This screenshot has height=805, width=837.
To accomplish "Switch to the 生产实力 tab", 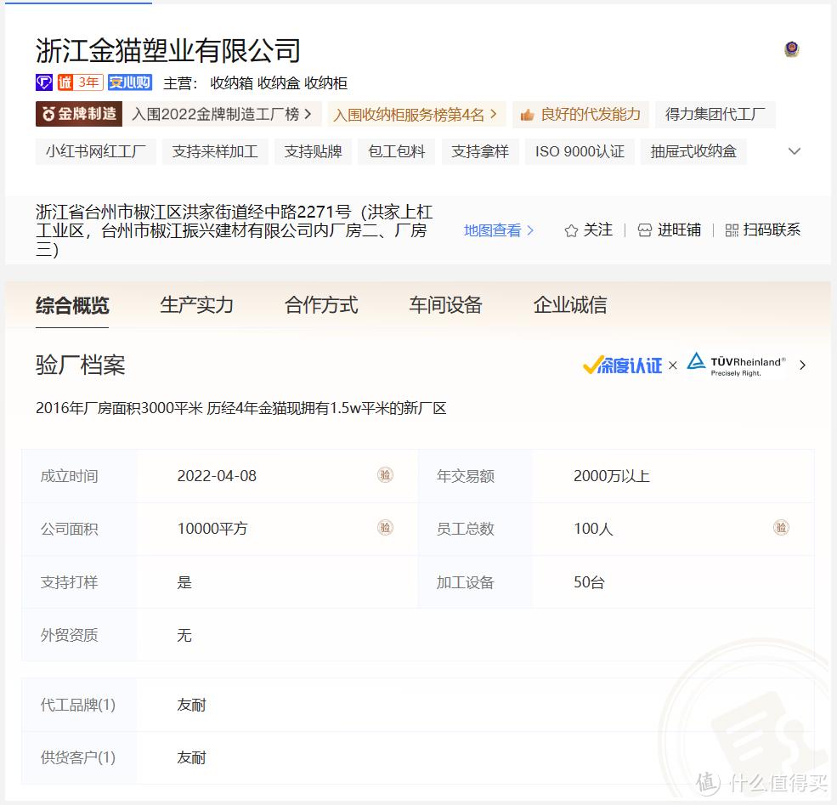I will pos(196,303).
